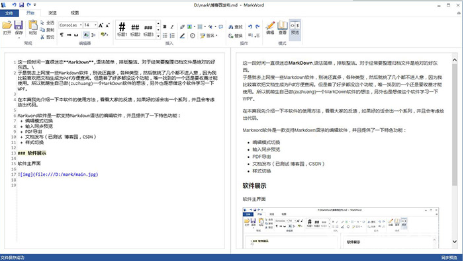464x263 pixels.
Task: Click the bulleted list icon
Action: coord(165,36)
